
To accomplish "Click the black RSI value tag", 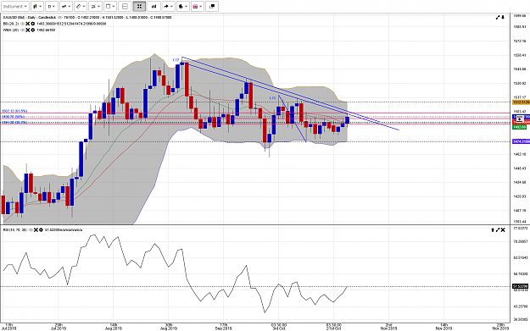I will [x=520, y=286].
